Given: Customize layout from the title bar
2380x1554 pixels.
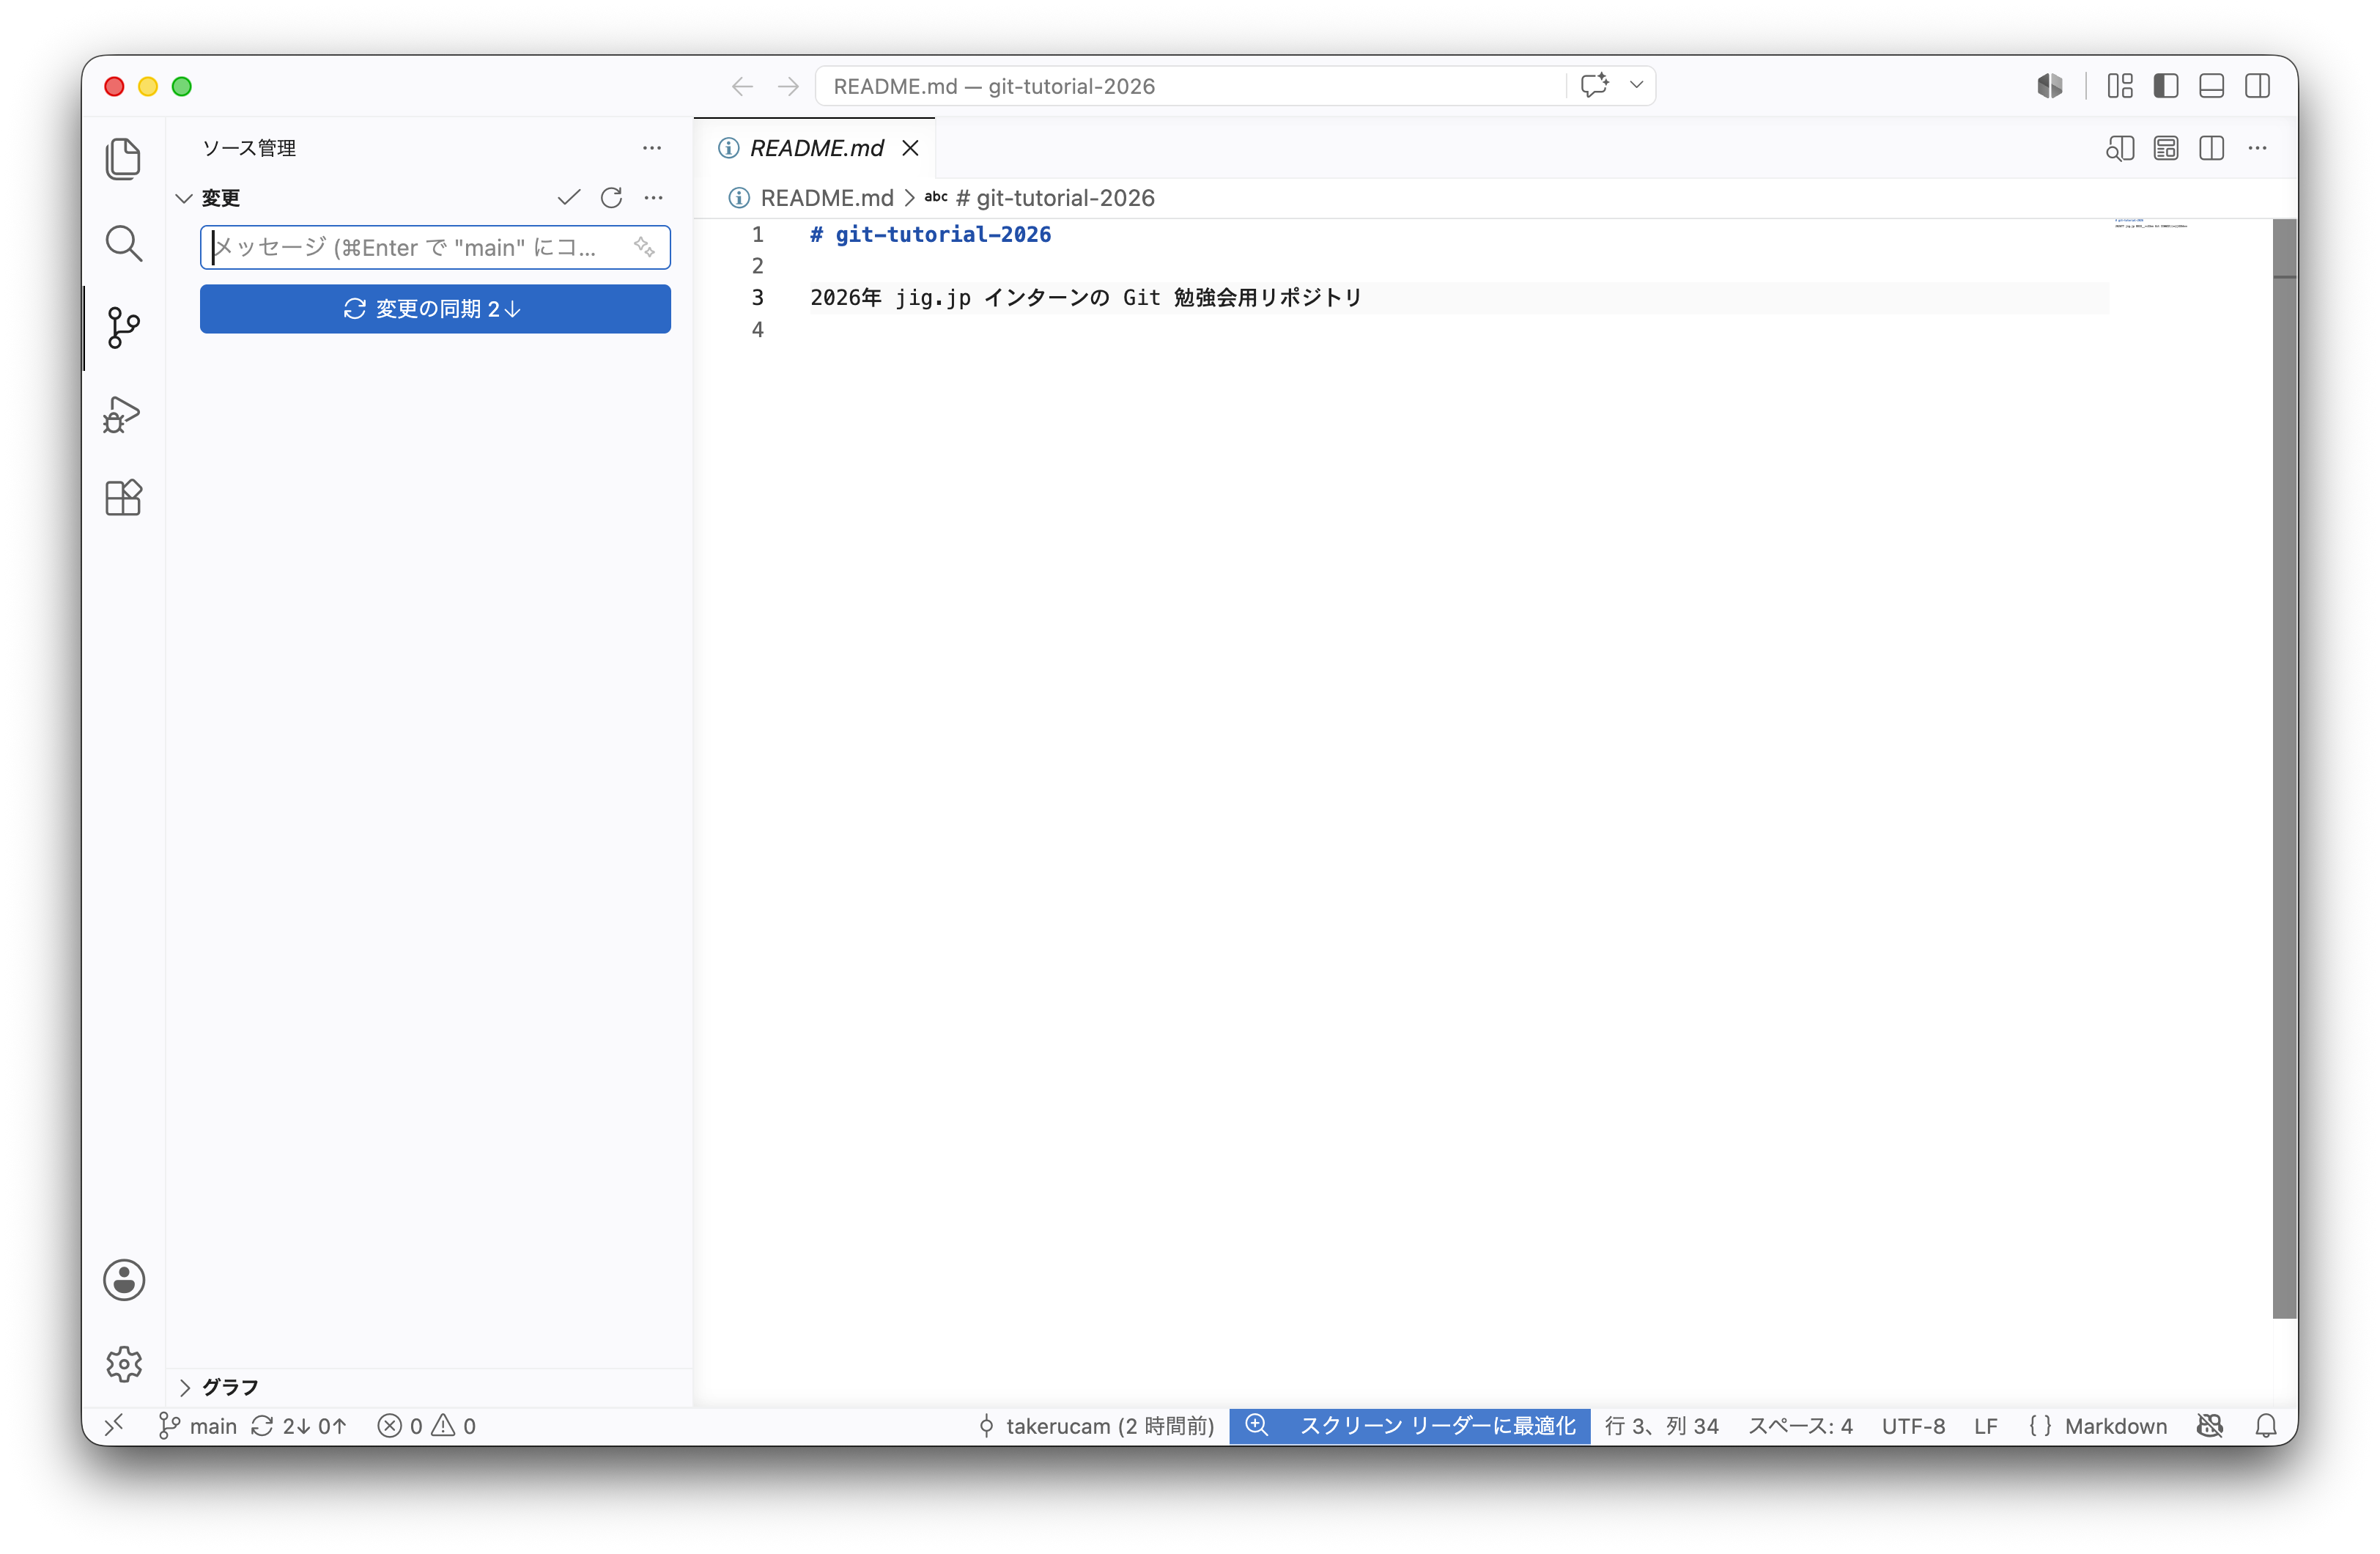Looking at the screenshot, I should [2120, 86].
